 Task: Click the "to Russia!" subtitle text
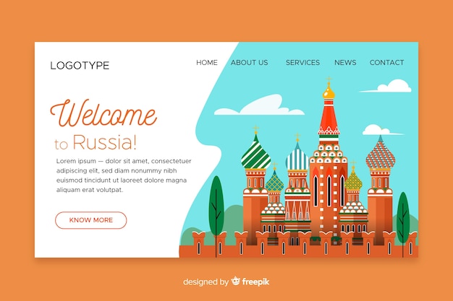click(x=95, y=142)
